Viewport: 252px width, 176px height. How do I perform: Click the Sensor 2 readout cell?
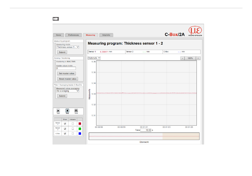[144, 52]
